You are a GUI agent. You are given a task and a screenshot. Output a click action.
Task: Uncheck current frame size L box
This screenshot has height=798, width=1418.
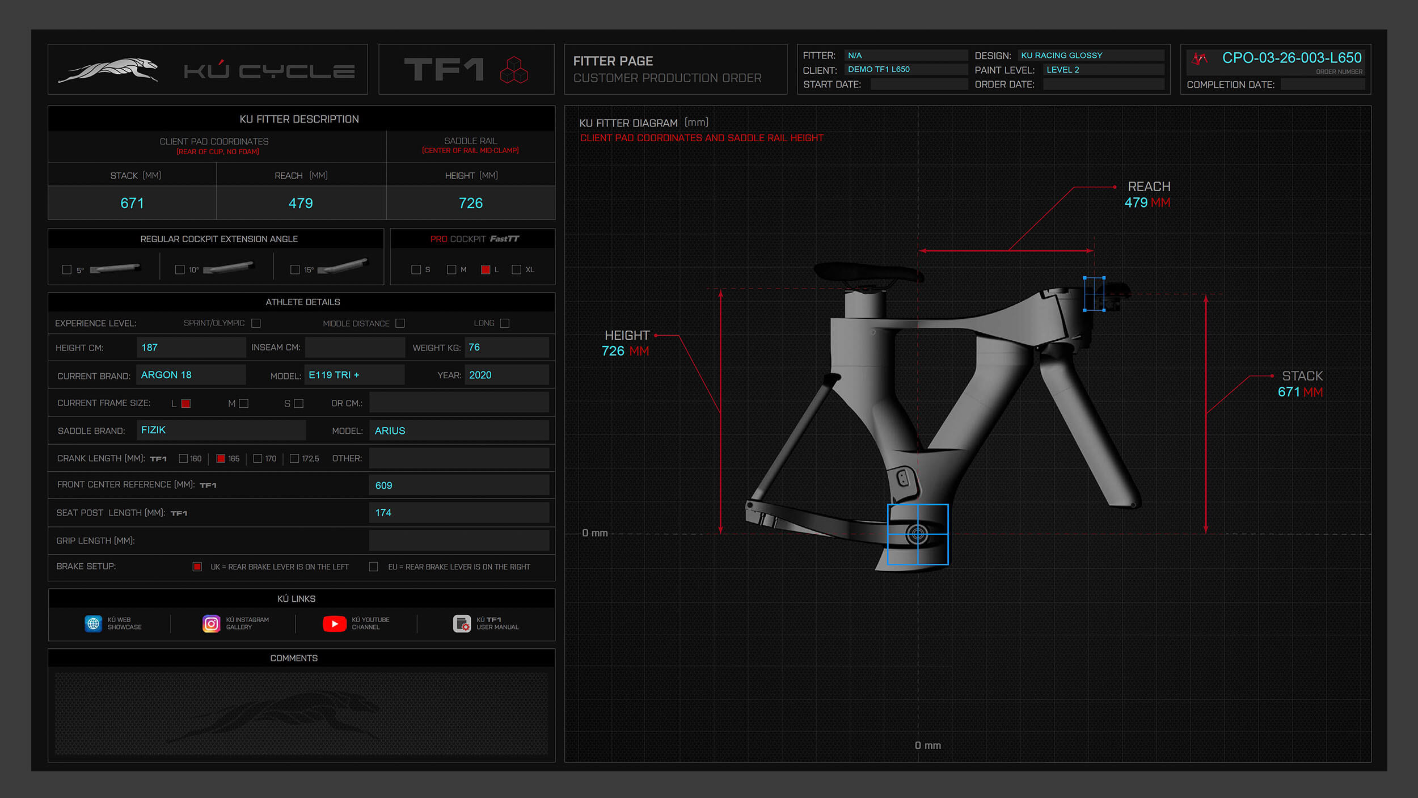185,403
